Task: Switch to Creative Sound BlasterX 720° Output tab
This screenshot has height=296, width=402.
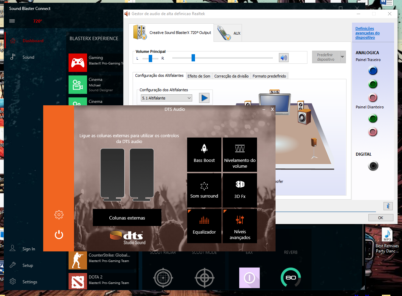Action: tap(171, 33)
